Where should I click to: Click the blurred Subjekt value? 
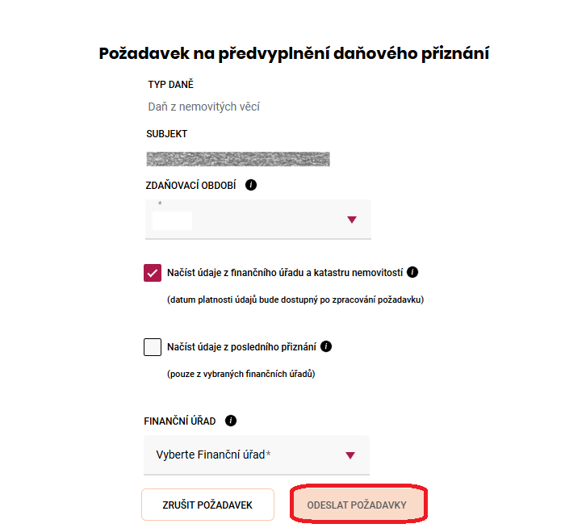(238, 158)
